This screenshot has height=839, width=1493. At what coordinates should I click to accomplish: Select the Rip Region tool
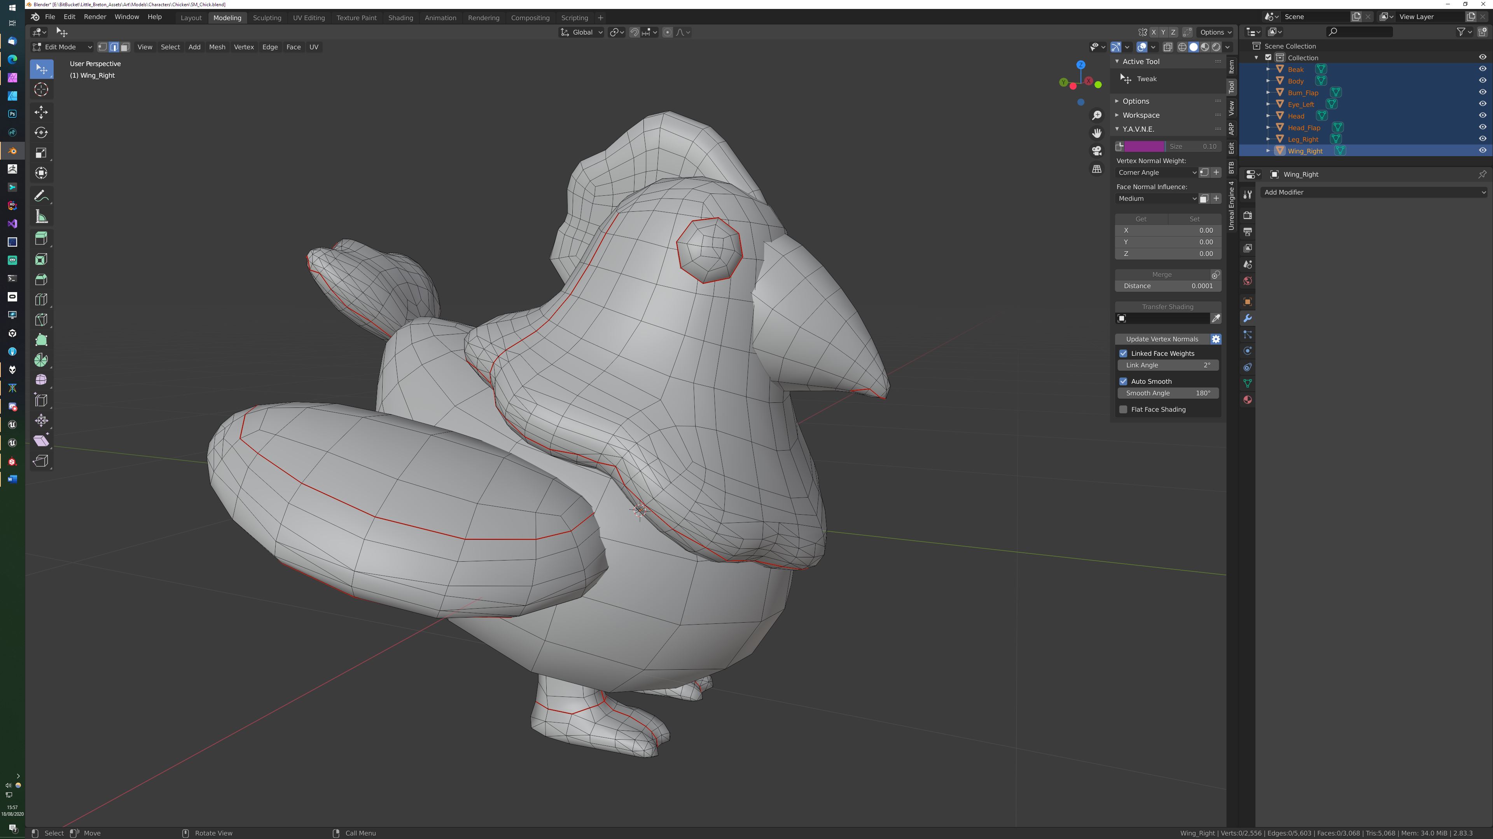click(41, 461)
